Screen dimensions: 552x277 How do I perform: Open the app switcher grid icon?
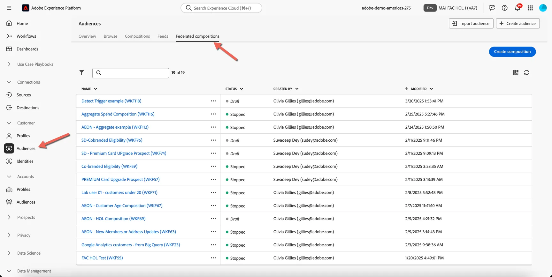(x=530, y=8)
